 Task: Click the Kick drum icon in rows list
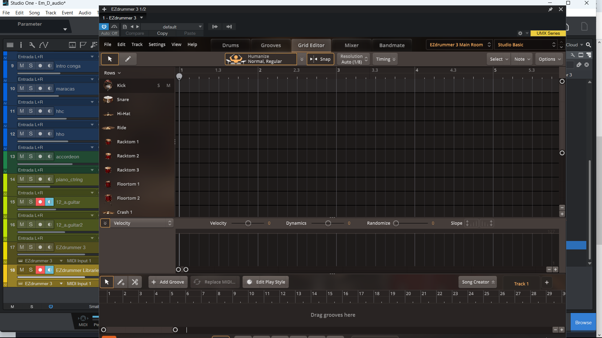(108, 85)
